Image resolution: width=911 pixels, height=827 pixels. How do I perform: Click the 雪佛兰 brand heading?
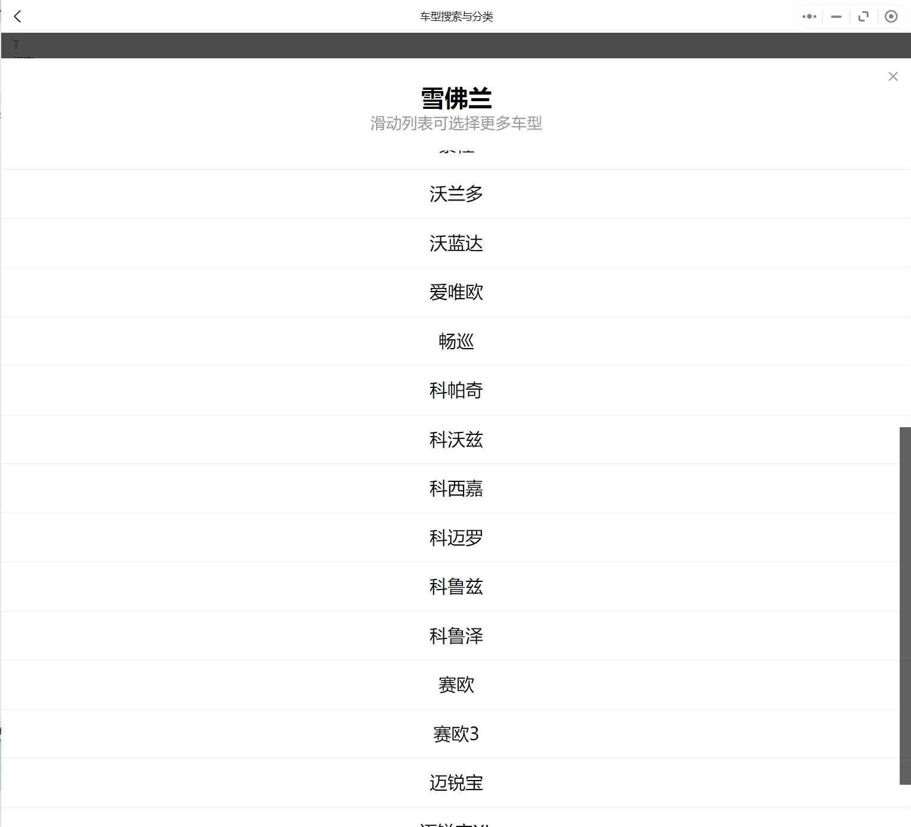pyautogui.click(x=456, y=98)
